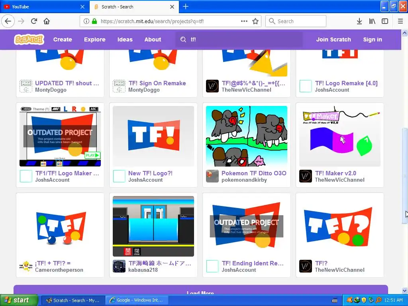This screenshot has width=408, height=306.
Task: Click the vertical scrollbar thumb
Action: [404, 176]
